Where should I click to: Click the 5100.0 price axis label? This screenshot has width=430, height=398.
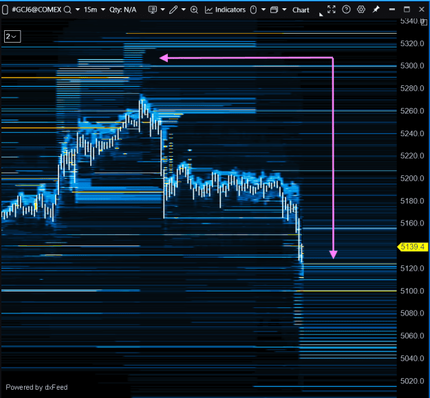point(412,291)
